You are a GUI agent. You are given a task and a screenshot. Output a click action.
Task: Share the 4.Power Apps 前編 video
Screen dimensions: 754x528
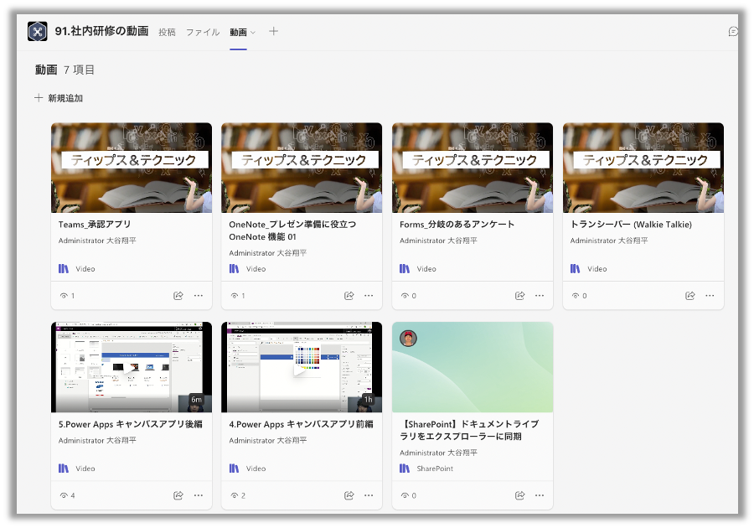(349, 495)
